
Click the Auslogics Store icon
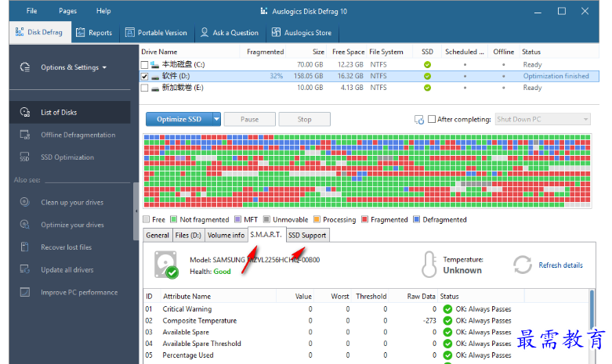(276, 32)
